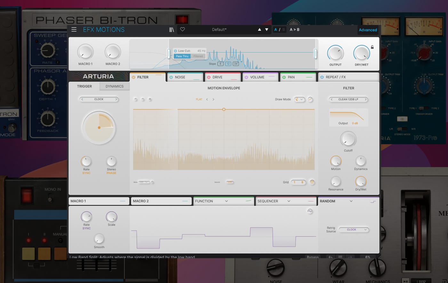
Task: Click the Smooth value field under envelope
Action: coord(230,182)
